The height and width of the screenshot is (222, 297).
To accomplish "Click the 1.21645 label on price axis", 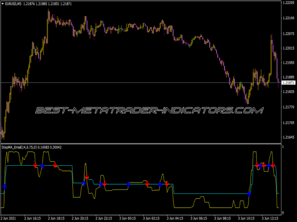I will (289, 137).
